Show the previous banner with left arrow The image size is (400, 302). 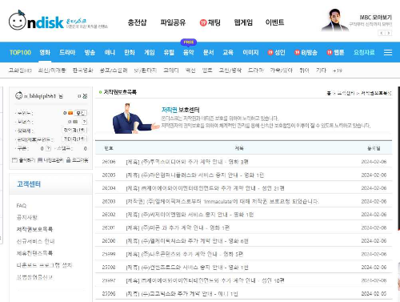pyautogui.click(x=382, y=33)
